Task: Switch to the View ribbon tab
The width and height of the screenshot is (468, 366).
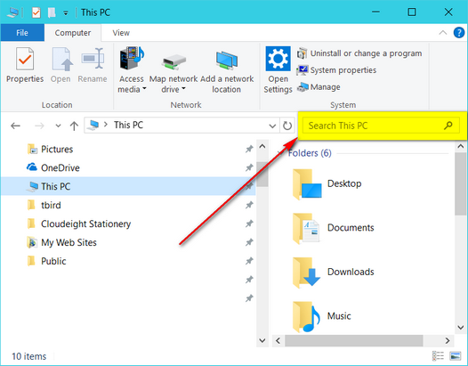Action: coord(121,33)
